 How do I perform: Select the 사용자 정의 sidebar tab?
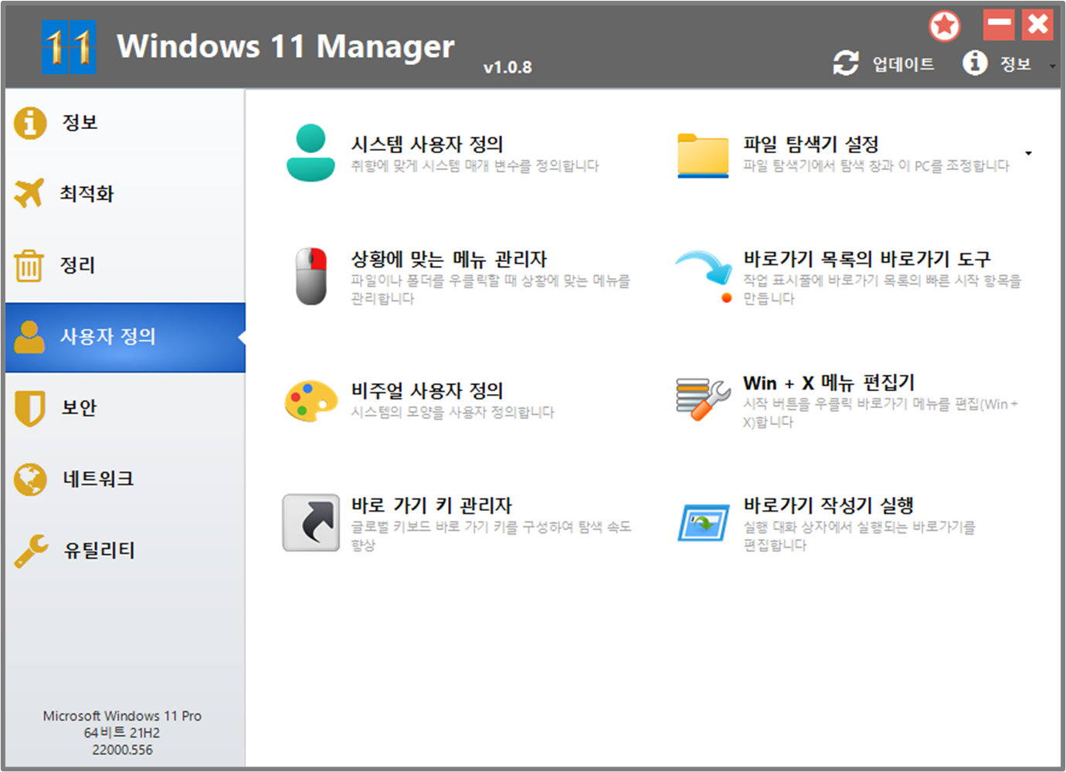pyautogui.click(x=125, y=337)
